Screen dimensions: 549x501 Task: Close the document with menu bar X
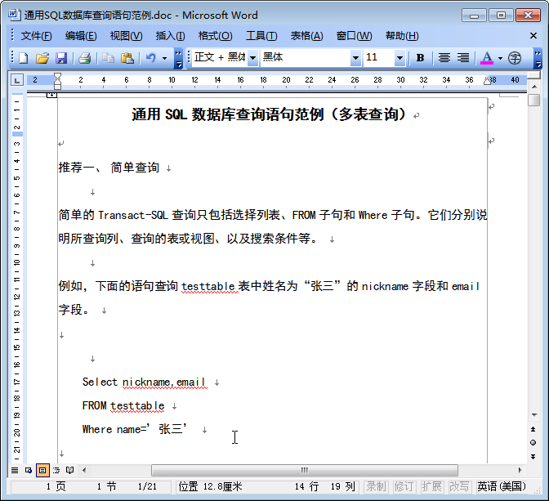coord(533,36)
